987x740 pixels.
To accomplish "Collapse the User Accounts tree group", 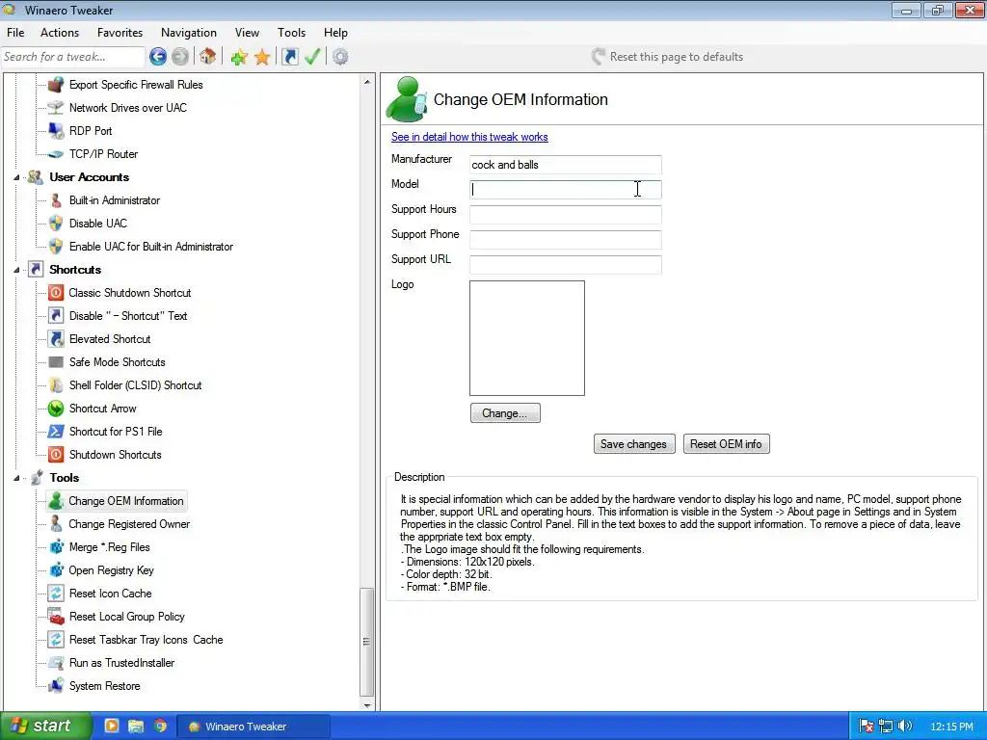I will point(16,177).
